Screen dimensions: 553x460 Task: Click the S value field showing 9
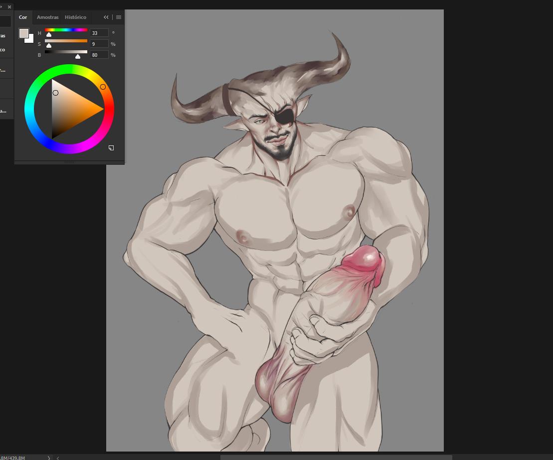[99, 44]
